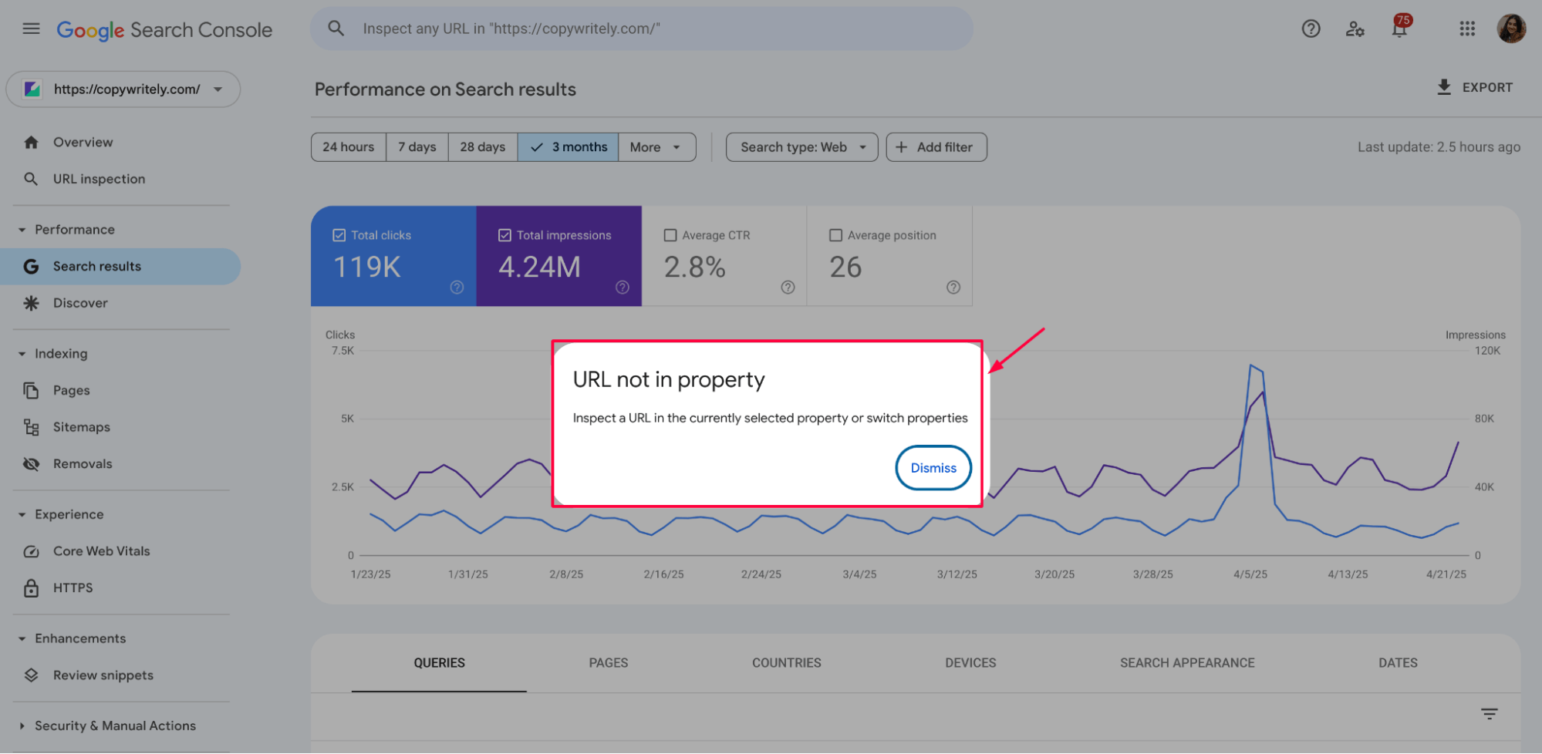Collapse the Performance section
The width and height of the screenshot is (1542, 754).
click(x=22, y=230)
